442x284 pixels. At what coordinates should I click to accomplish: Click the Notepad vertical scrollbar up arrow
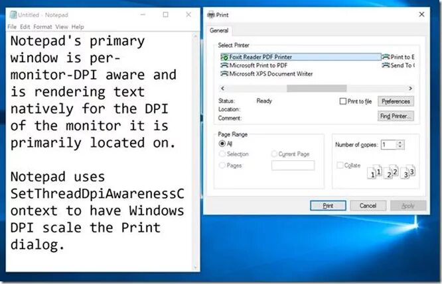pos(195,36)
